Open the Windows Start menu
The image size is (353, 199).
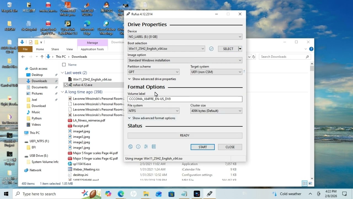6,194
